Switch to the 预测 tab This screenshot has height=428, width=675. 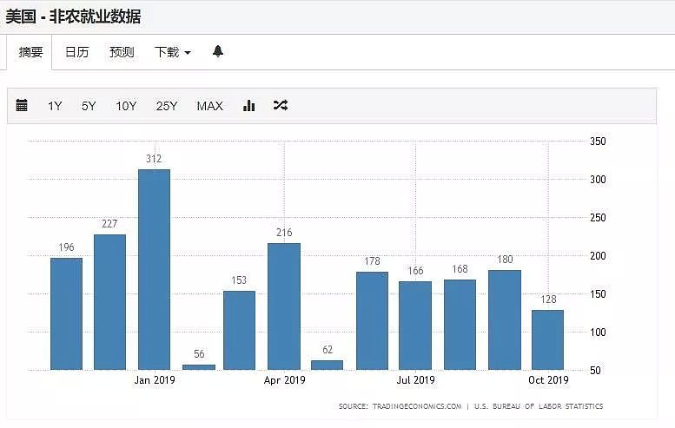[122, 52]
